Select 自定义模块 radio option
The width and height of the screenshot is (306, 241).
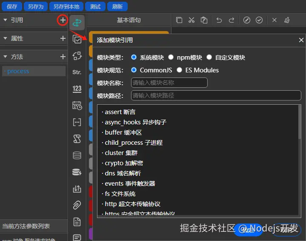pos(209,57)
